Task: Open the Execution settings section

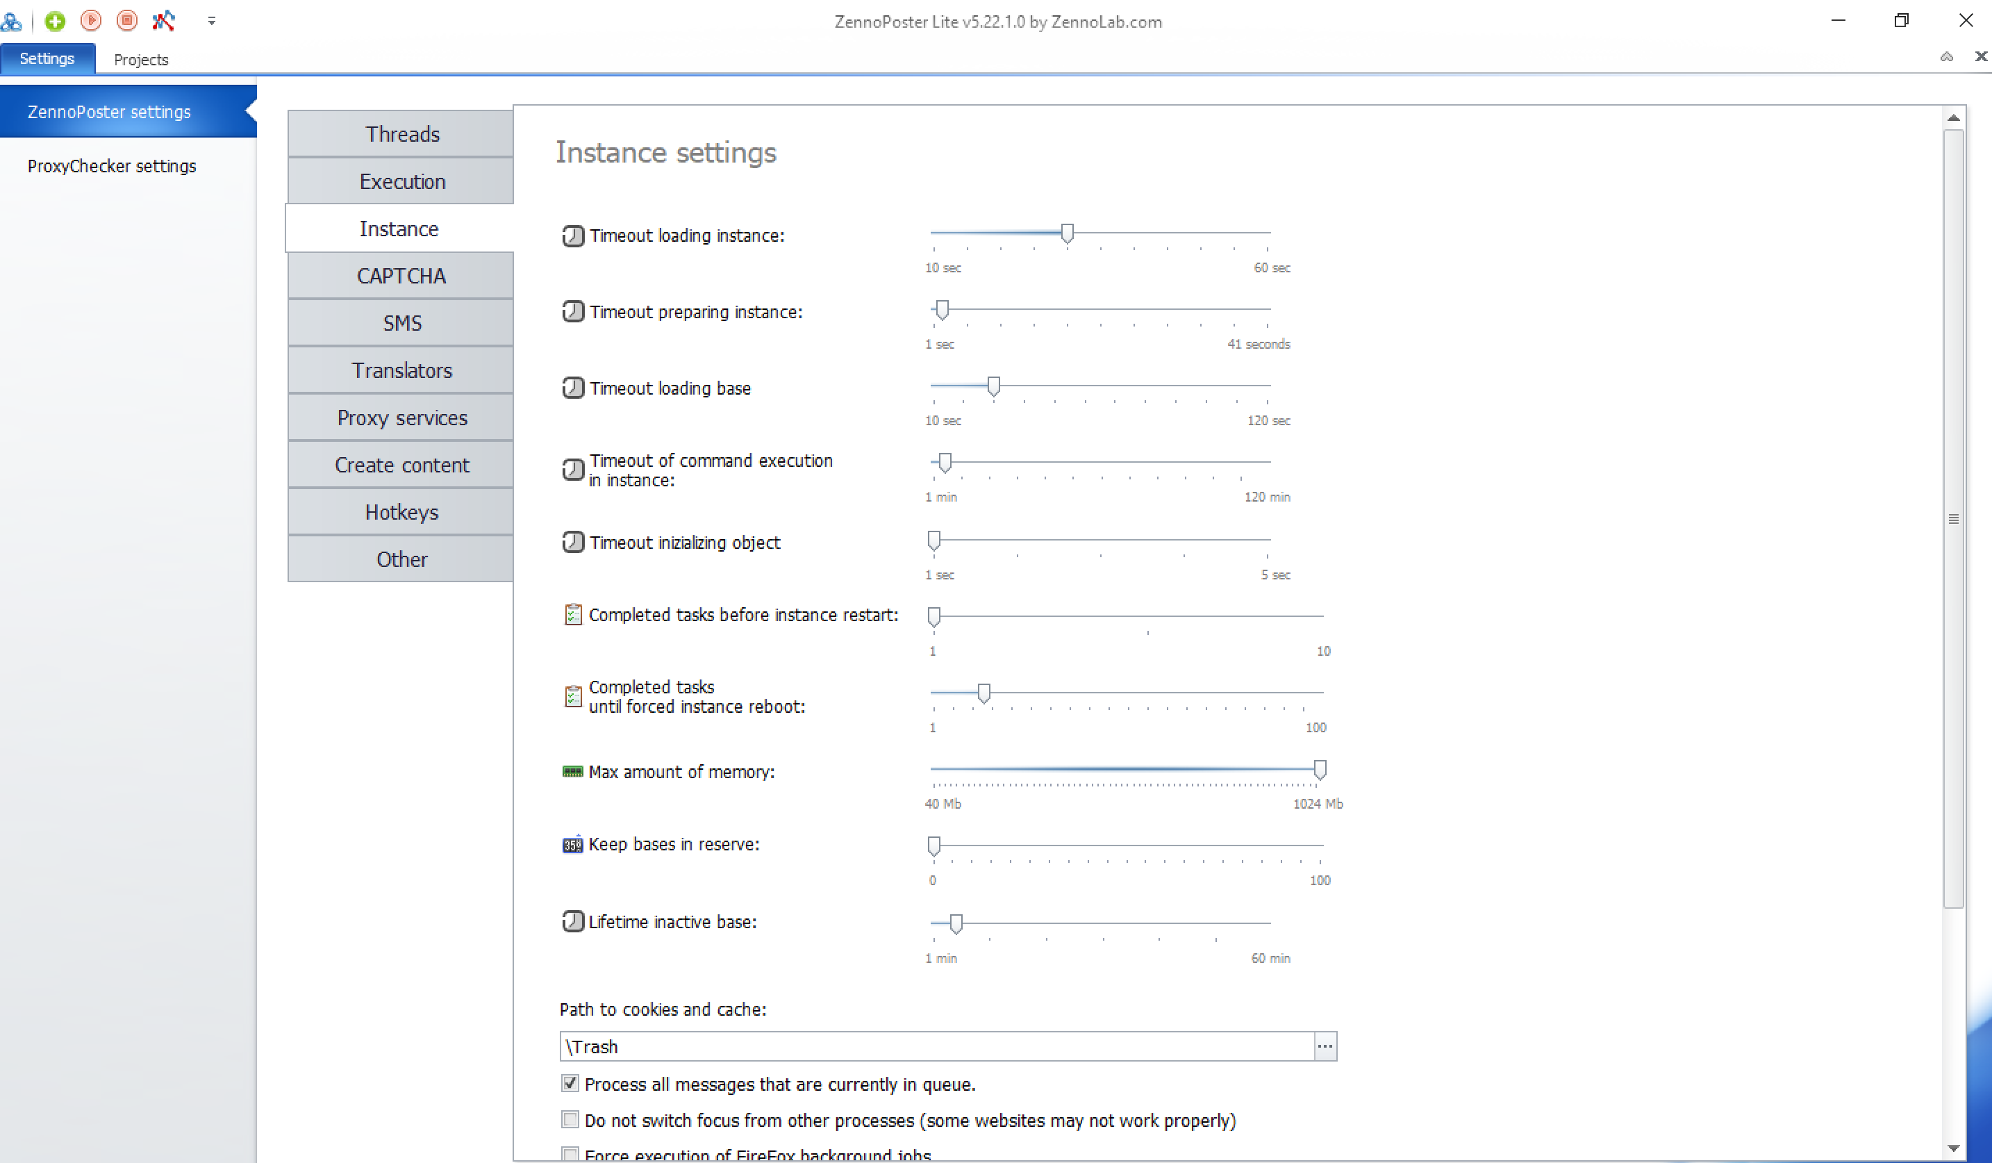Action: pyautogui.click(x=401, y=182)
